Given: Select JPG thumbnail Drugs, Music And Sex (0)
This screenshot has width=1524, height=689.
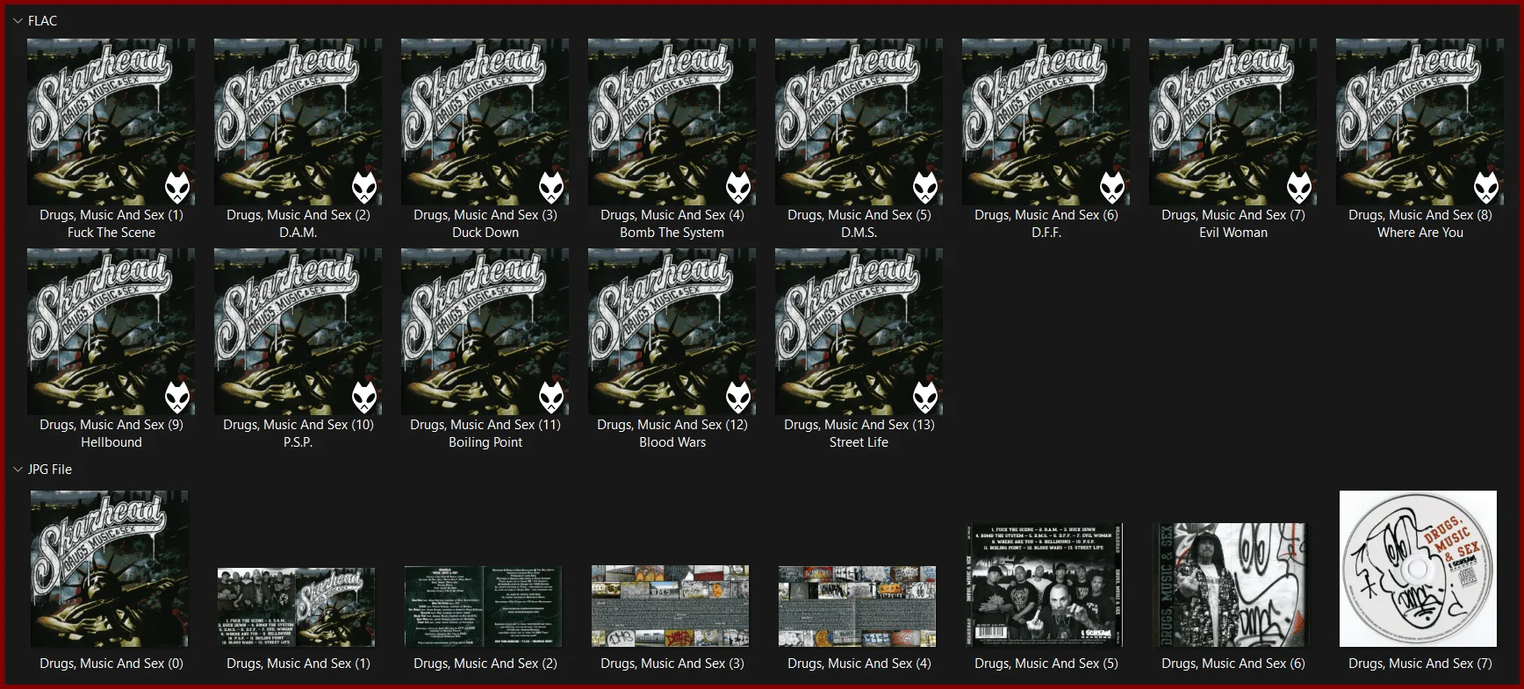Looking at the screenshot, I should [x=110, y=569].
